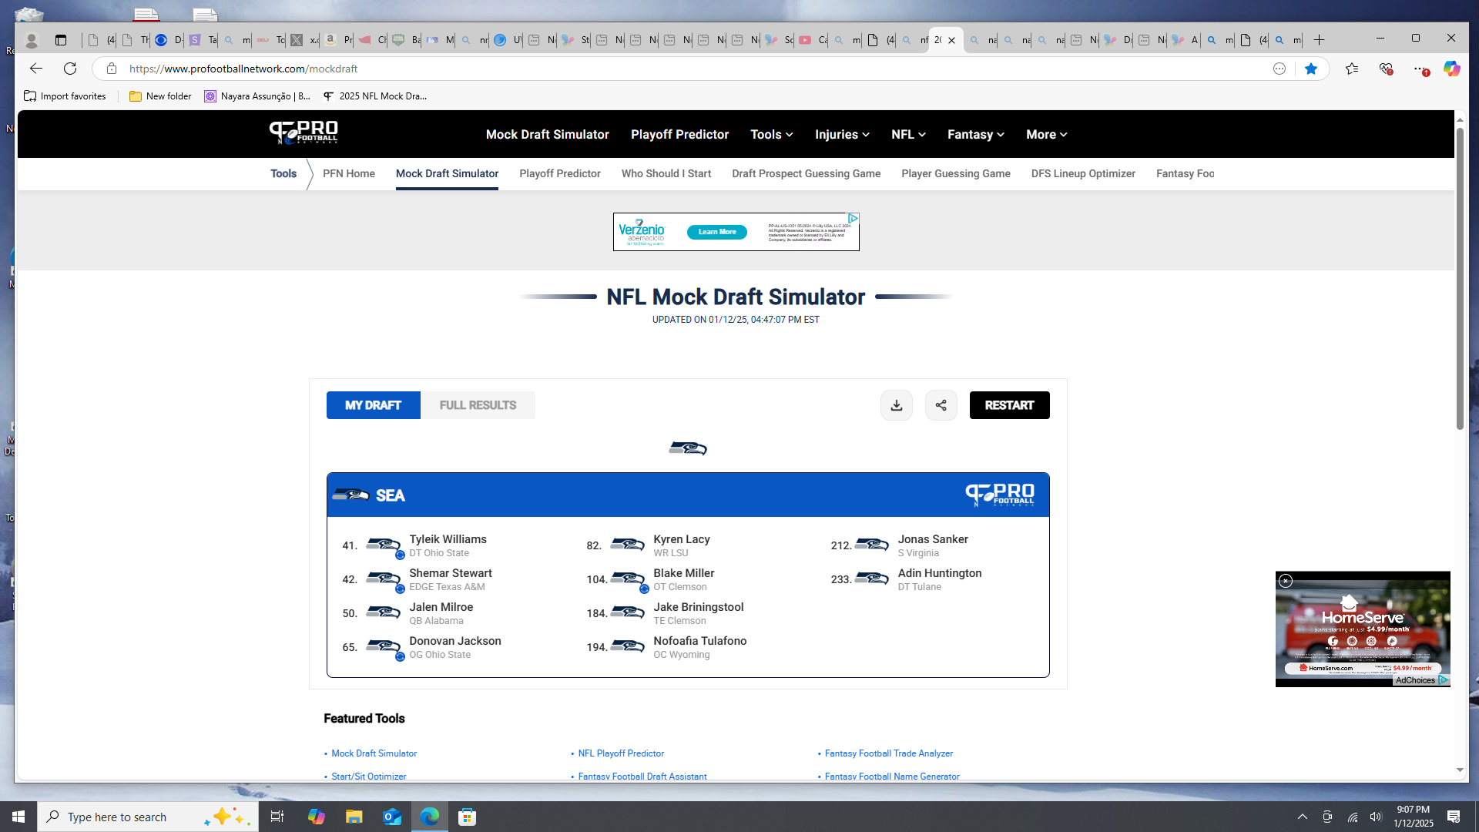Viewport: 1479px width, 832px height.
Task: Open the More dropdown menu
Action: click(1046, 134)
